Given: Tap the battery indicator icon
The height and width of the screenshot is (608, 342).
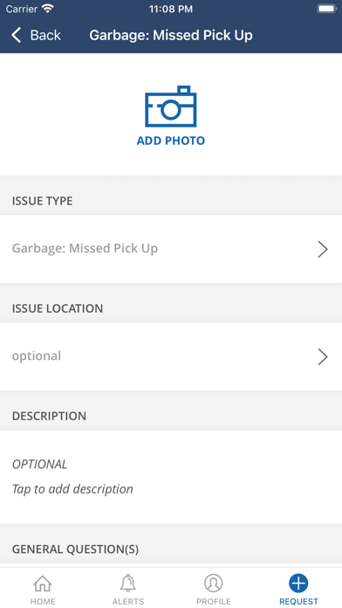Looking at the screenshot, I should tap(327, 9).
